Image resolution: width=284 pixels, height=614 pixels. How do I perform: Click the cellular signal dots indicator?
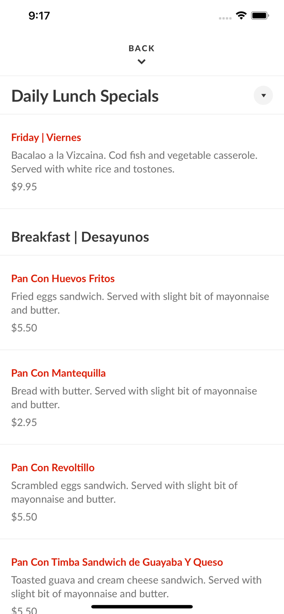225,17
